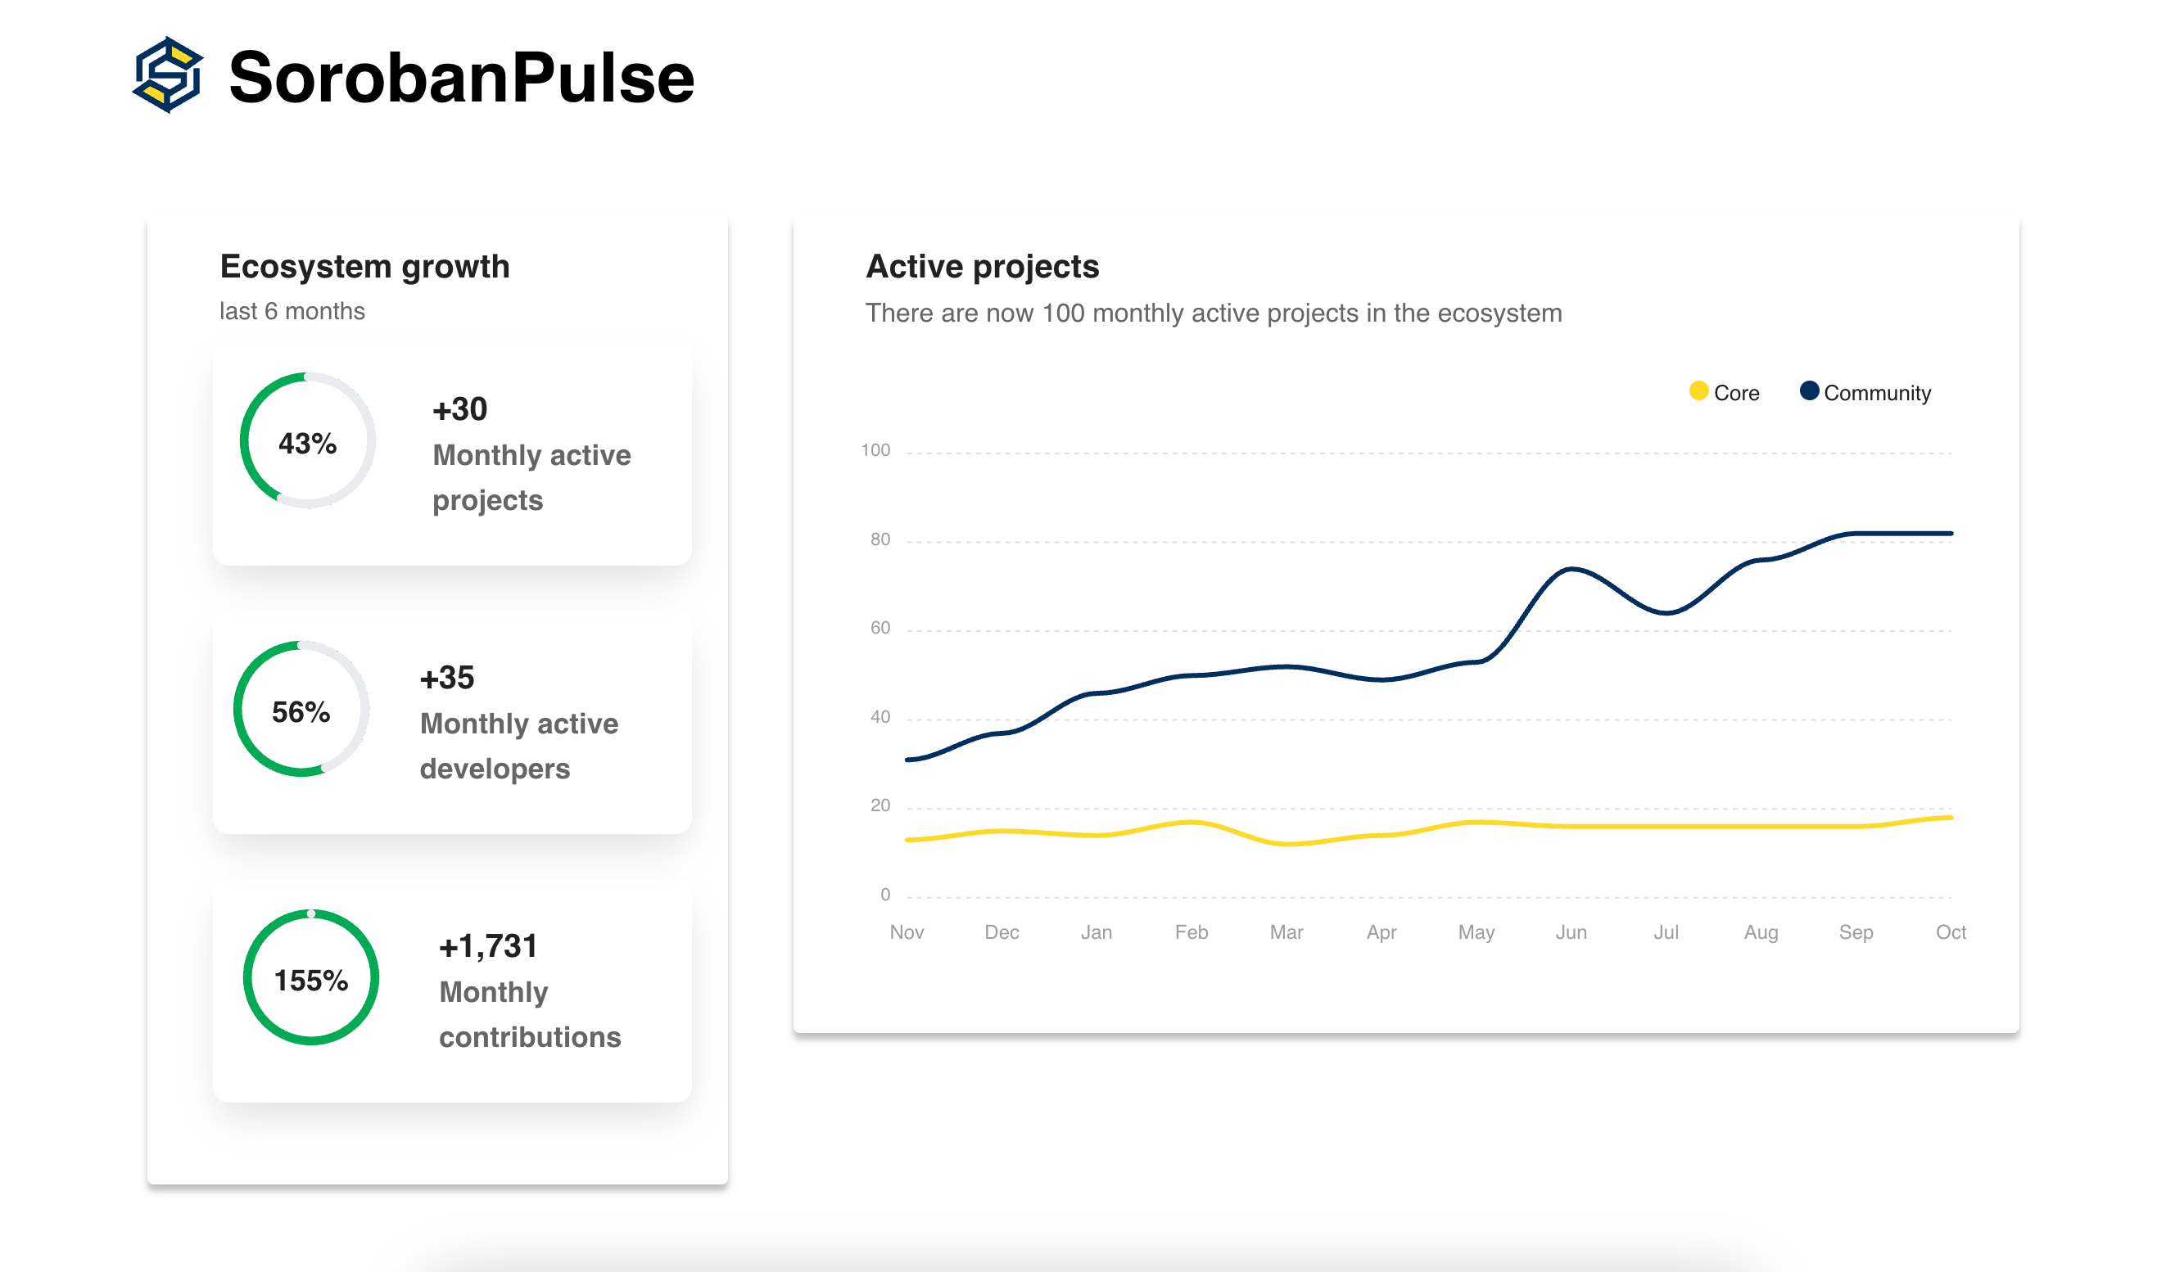The width and height of the screenshot is (2175, 1272).
Task: Select the Jun label on the x-axis
Action: click(1571, 932)
